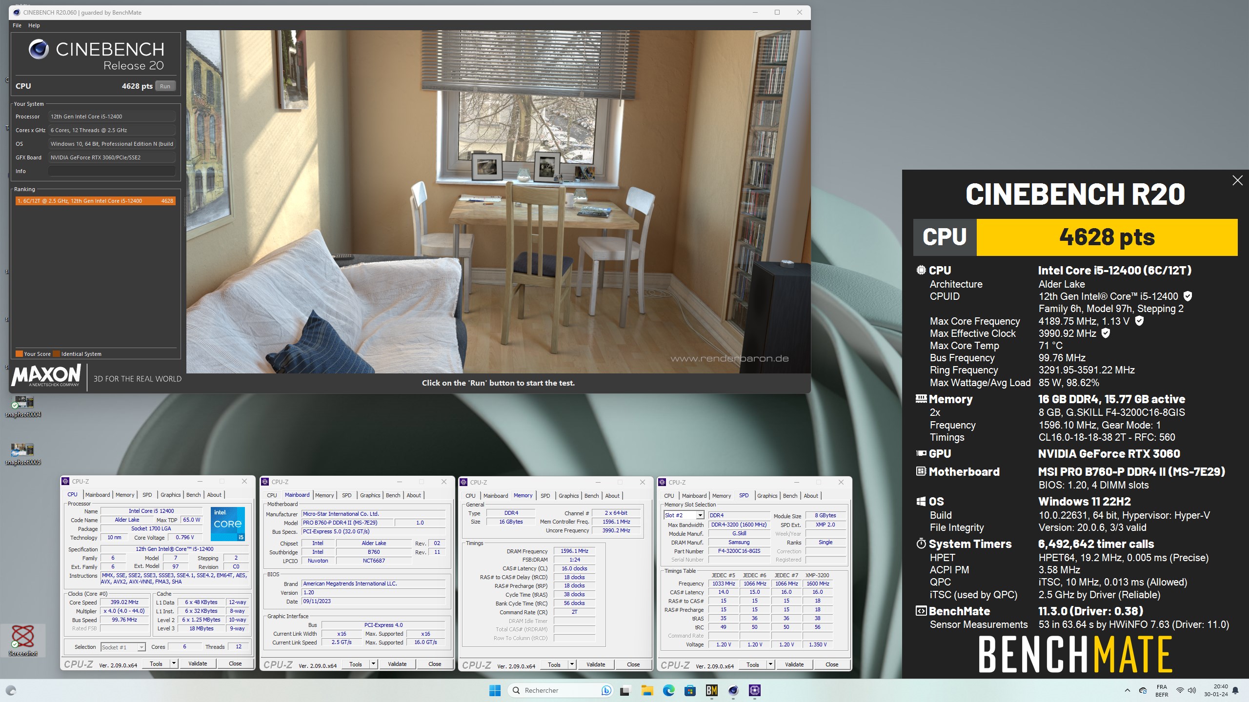Open the Help menu in Cinebench

click(x=34, y=25)
